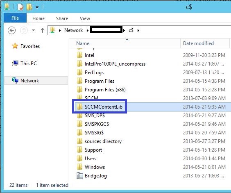Click the PerfLogs folder icon
231x193 pixels.
click(80, 72)
